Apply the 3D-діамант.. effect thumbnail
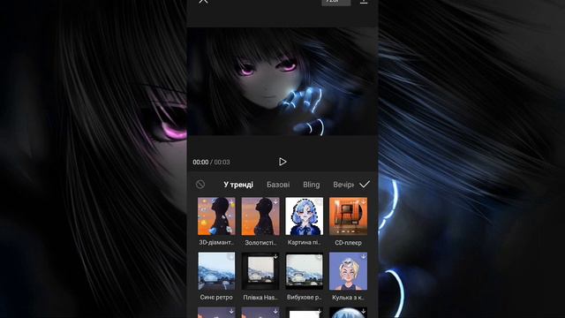The width and height of the screenshot is (565, 318). (216, 216)
